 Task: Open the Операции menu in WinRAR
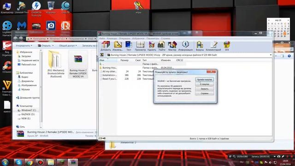coord(124,38)
